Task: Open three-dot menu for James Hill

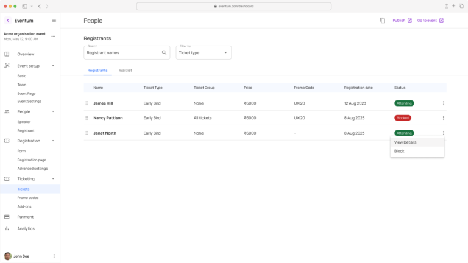Action: (x=443, y=103)
